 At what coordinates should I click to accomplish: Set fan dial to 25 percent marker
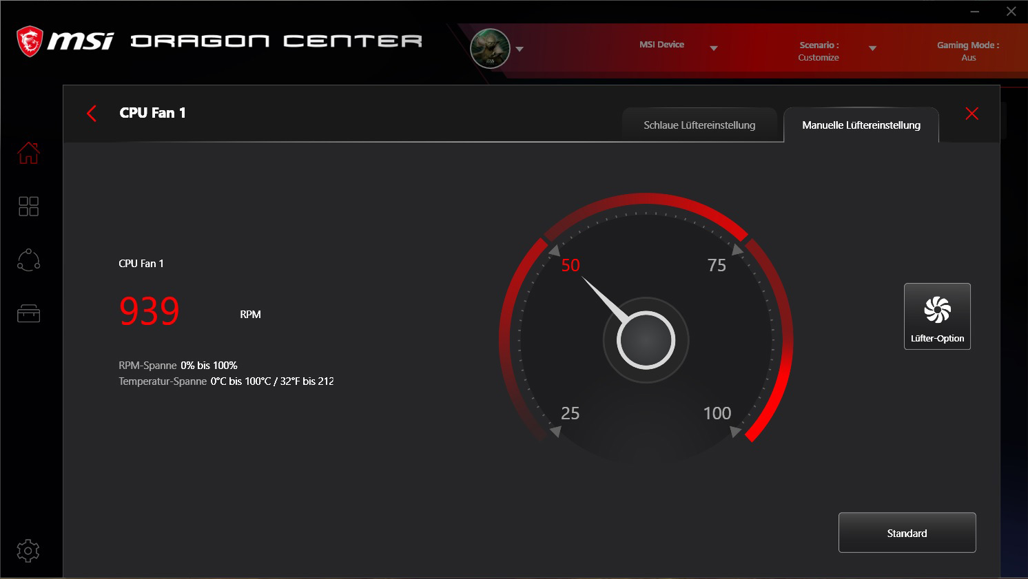[x=570, y=413]
